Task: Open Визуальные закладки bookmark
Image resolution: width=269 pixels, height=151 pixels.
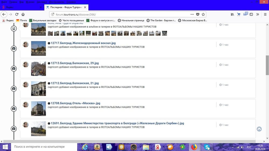Action: 43,20
